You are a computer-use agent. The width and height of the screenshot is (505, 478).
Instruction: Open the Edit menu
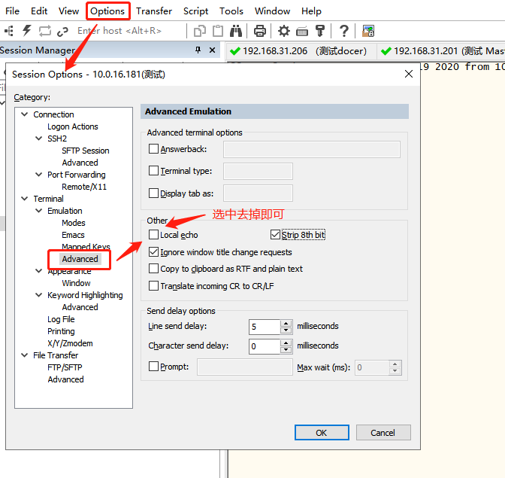coord(39,11)
